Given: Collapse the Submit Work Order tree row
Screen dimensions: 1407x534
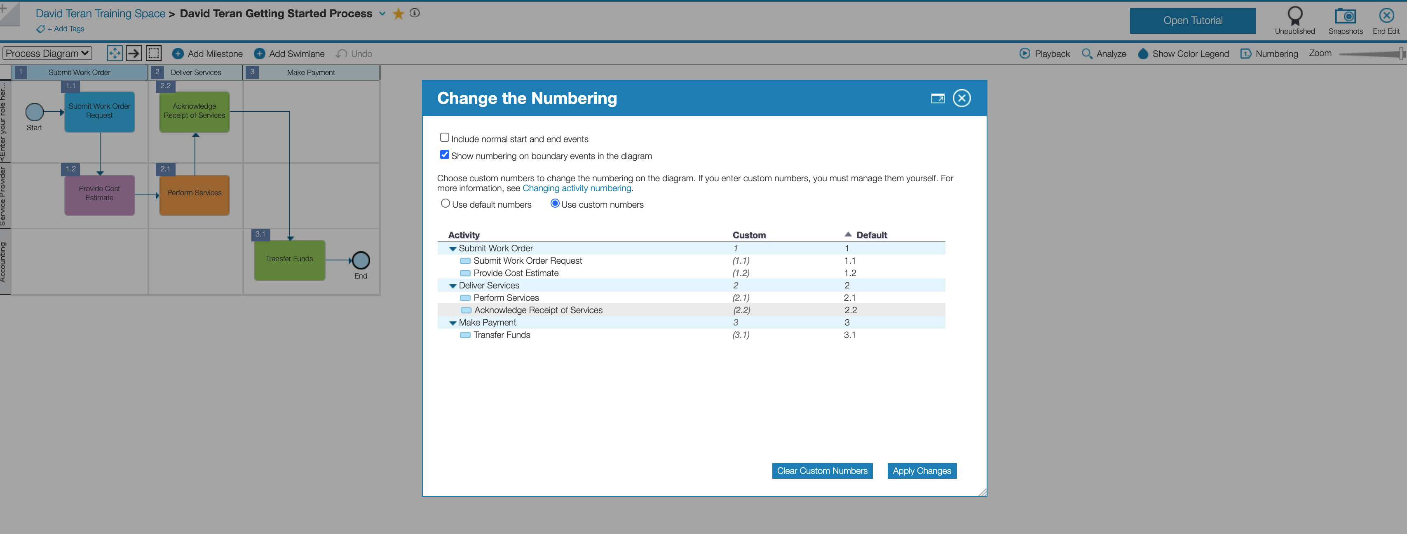Looking at the screenshot, I should point(453,249).
